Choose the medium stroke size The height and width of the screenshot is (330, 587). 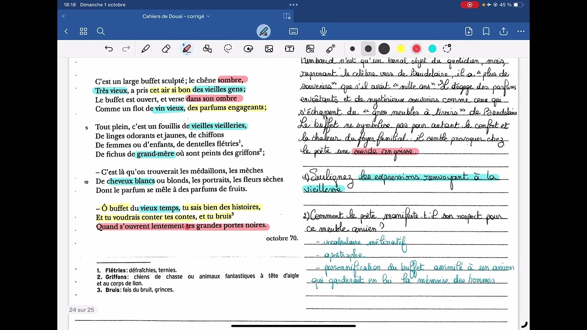(x=368, y=49)
